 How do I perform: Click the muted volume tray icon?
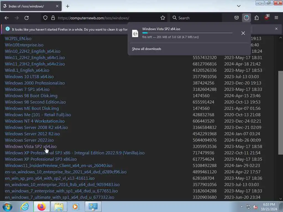(255, 207)
